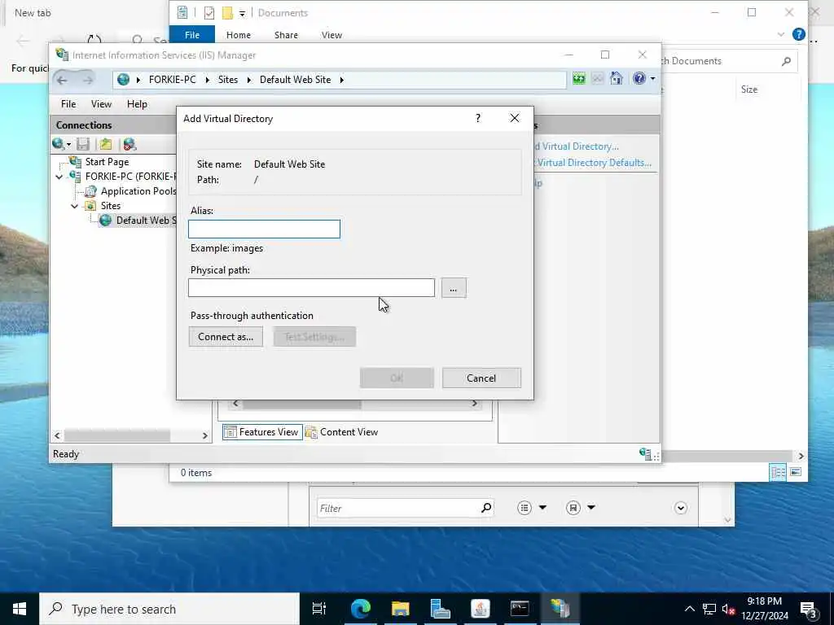Open Microsoft Edge from the taskbar

[360, 609]
